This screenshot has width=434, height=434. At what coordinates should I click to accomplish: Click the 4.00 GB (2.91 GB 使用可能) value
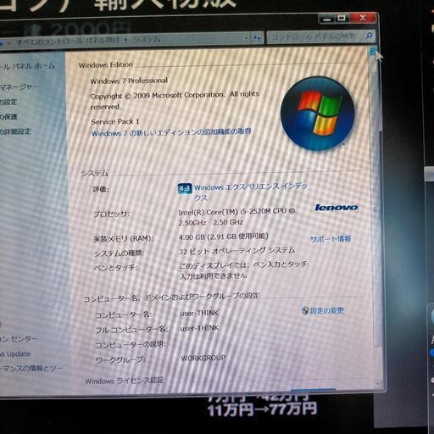pos(223,236)
